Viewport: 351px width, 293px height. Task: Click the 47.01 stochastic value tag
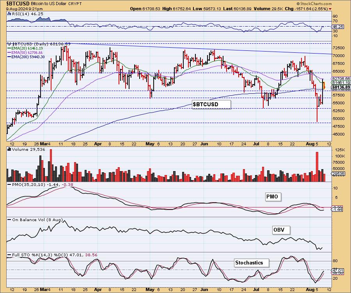coord(338,271)
